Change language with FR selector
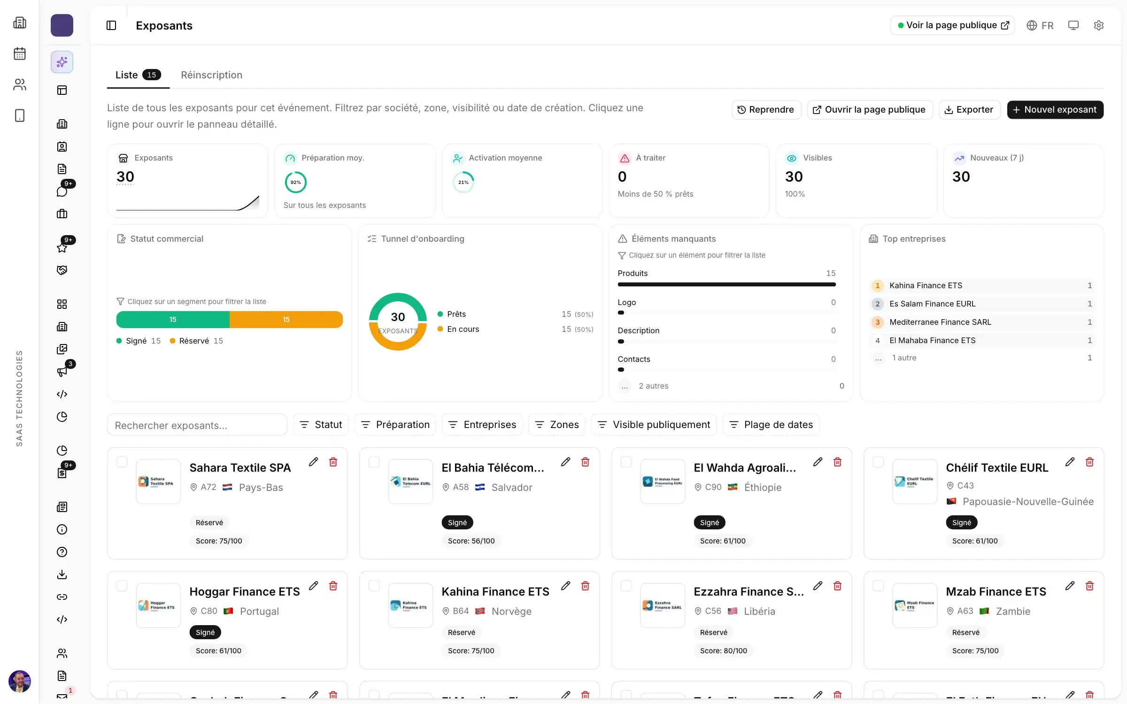The image size is (1127, 704). (x=1040, y=25)
